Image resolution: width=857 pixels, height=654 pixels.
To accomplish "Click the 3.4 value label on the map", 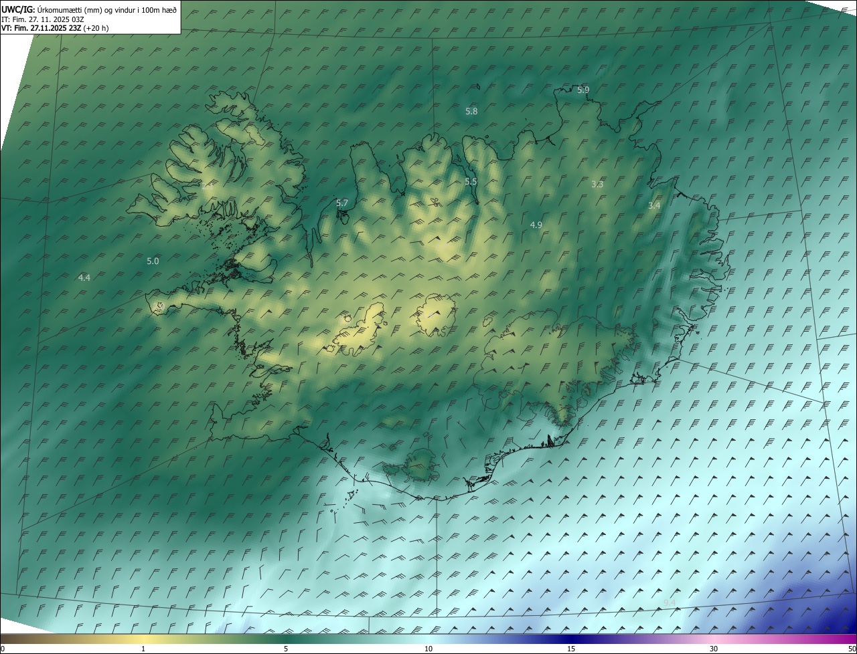I will pyautogui.click(x=654, y=205).
